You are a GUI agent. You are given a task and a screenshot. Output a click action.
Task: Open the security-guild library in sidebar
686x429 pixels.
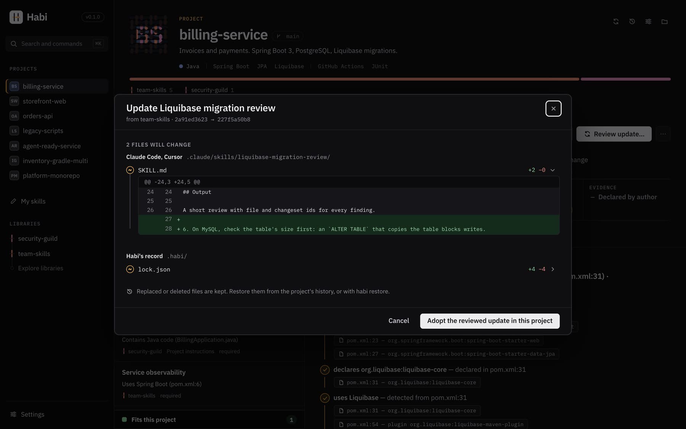pos(38,239)
